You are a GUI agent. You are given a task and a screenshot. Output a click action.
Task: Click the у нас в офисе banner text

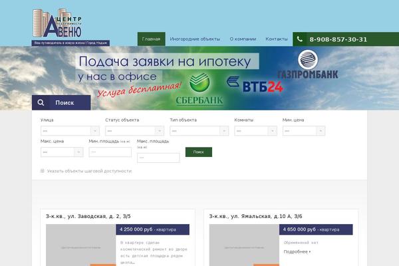coord(118,76)
